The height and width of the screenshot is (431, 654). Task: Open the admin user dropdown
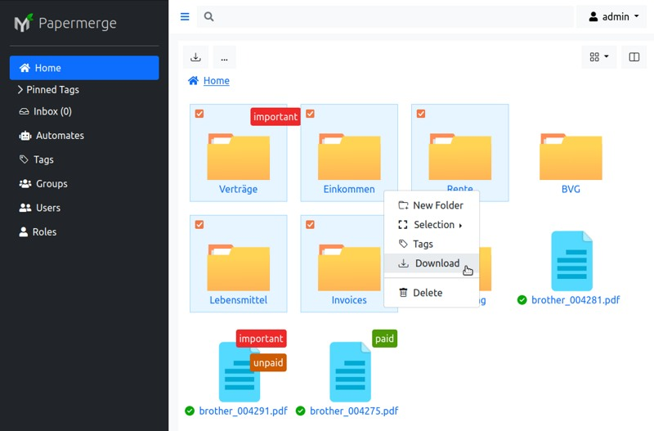(x=614, y=16)
